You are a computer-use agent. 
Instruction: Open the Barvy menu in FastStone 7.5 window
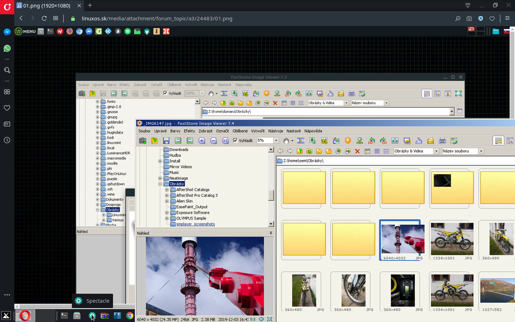click(111, 85)
